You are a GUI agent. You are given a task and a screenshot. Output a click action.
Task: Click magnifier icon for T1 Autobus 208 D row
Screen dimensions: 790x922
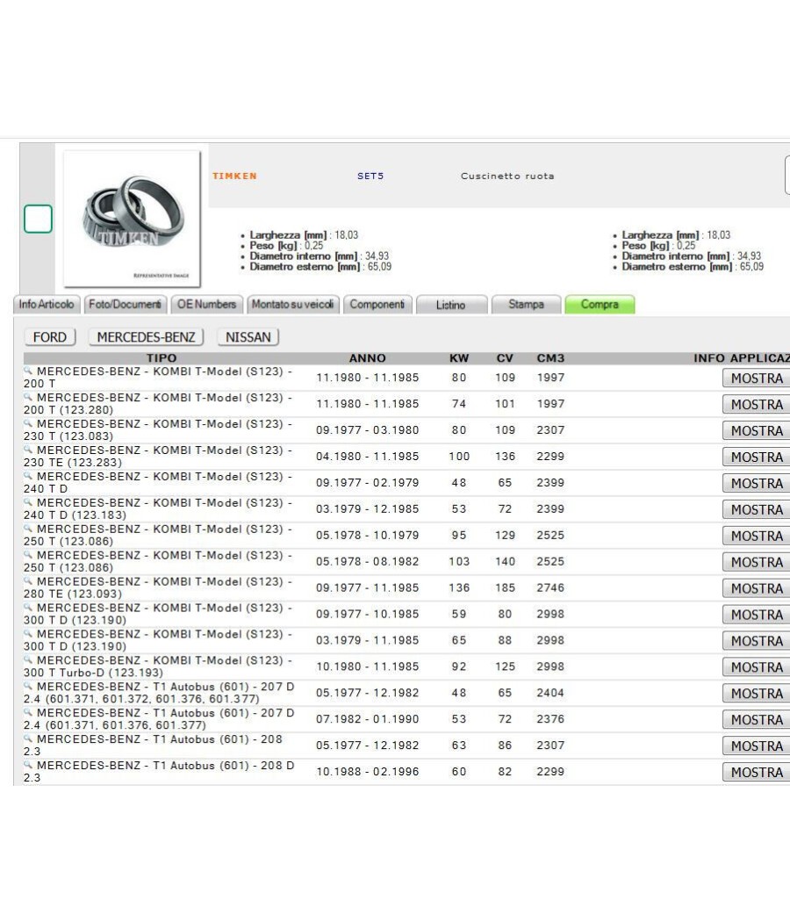28,765
